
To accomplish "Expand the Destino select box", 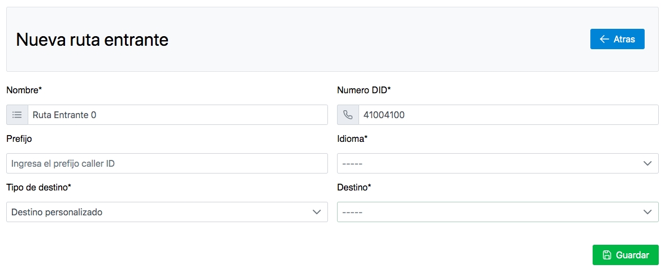I will tap(498, 212).
